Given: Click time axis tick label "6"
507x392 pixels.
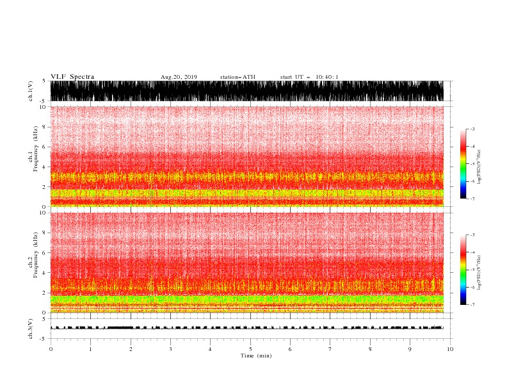Looking at the screenshot, I should point(291,349).
